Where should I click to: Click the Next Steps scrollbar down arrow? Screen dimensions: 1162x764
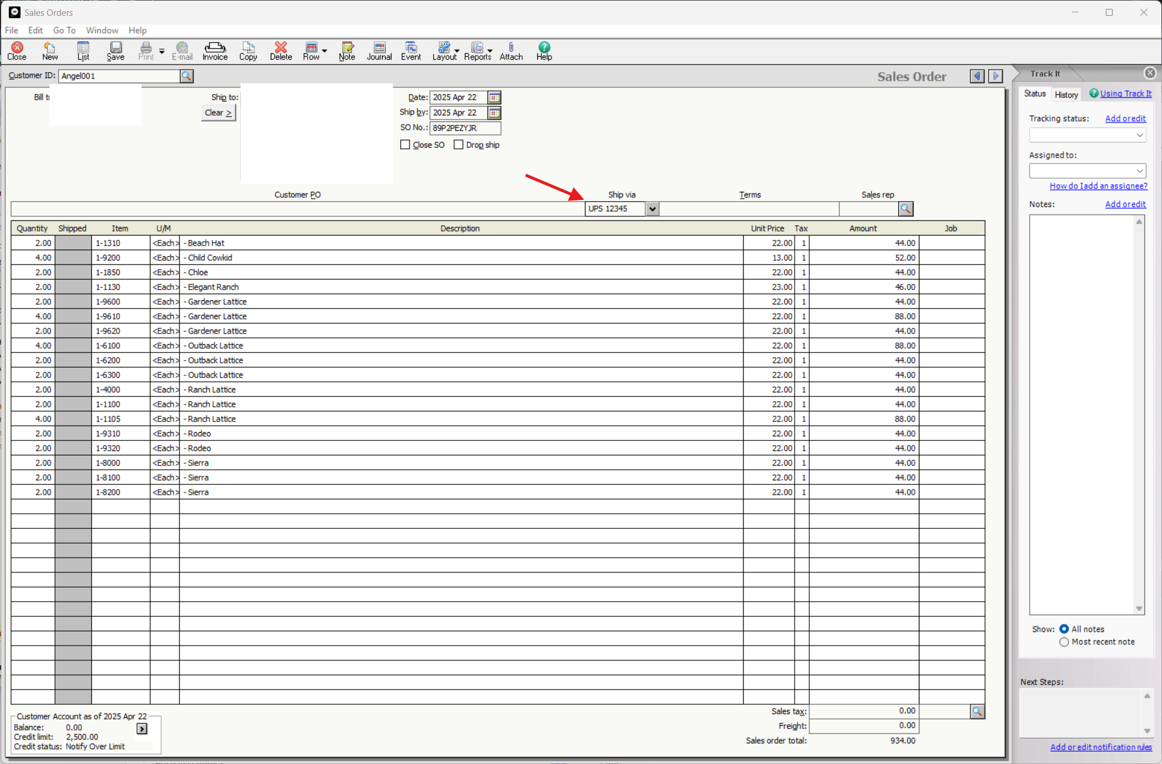1147,731
